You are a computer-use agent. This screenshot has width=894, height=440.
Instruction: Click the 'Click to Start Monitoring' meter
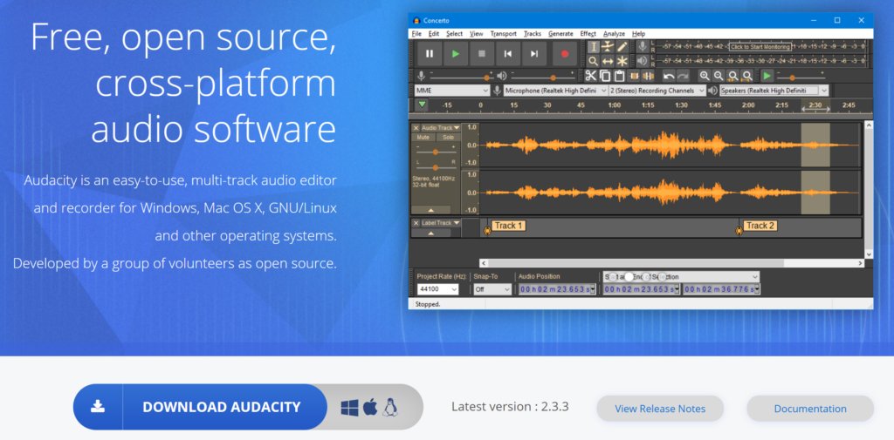point(760,47)
